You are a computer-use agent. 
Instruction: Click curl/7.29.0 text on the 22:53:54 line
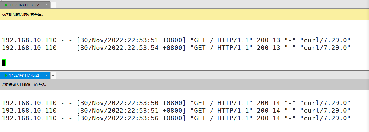325,48
